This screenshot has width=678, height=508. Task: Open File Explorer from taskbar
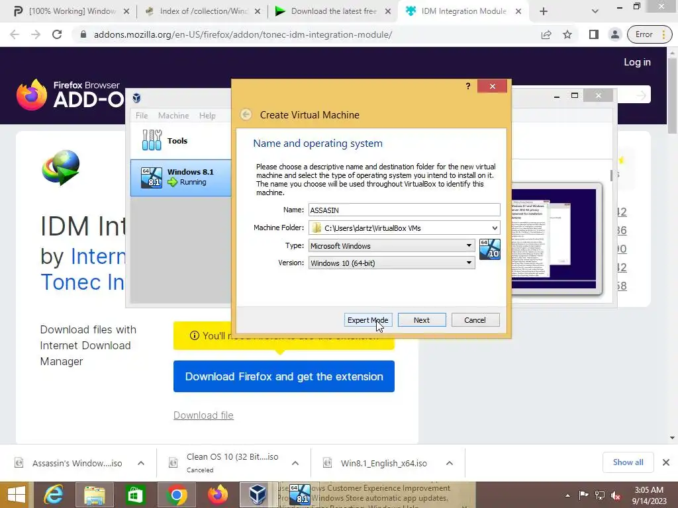coord(95,495)
